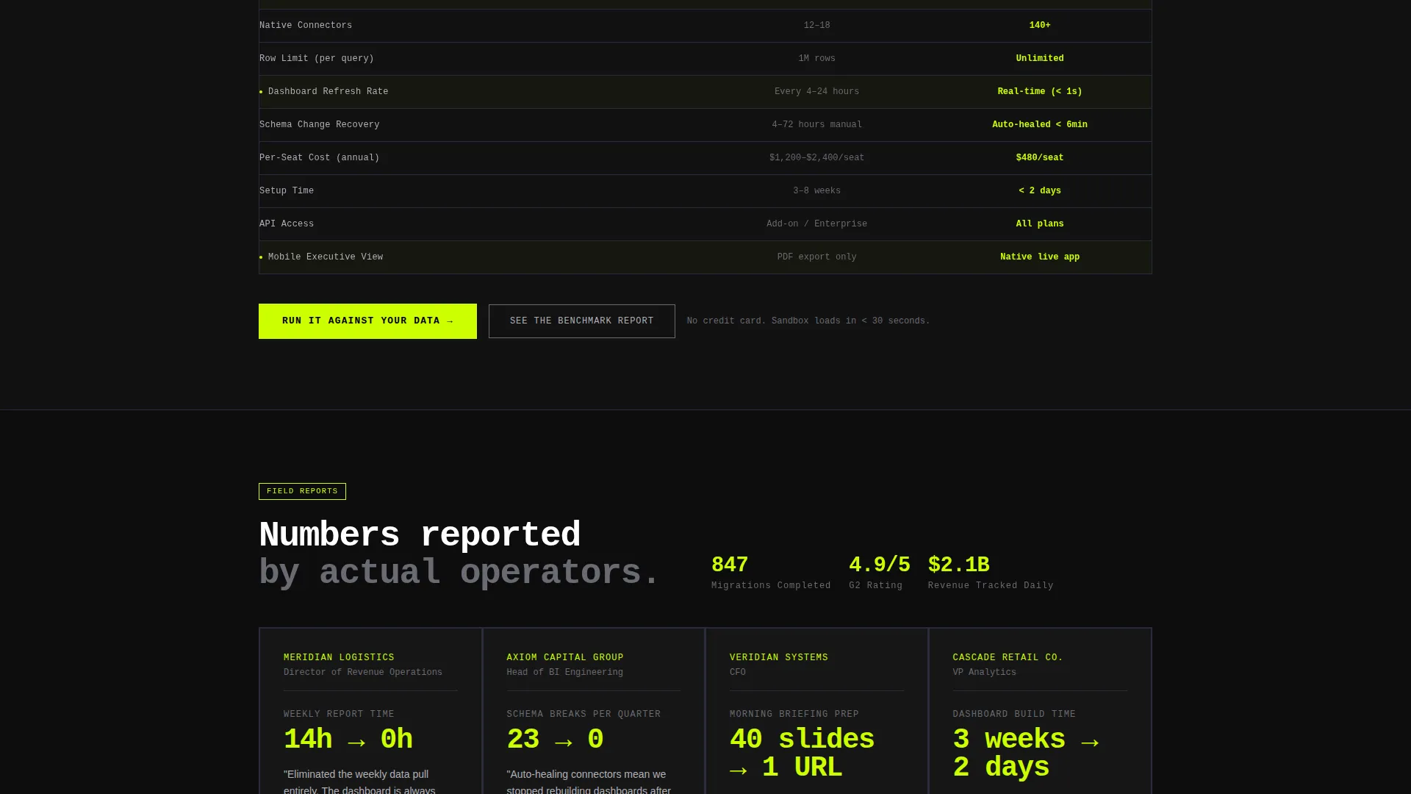Click 'Per-Seat Cost (annual)' label
1411x794 pixels.
[x=320, y=158]
